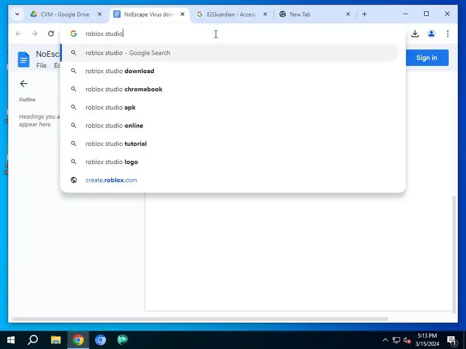Open the Chrome three-dot menu

tap(448, 34)
